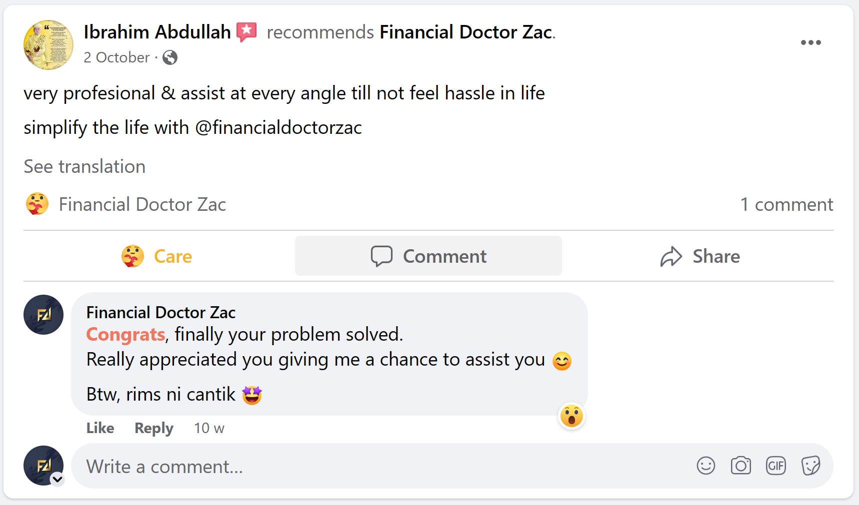The height and width of the screenshot is (505, 859).
Task: Click the globe public audience icon
Action: tap(170, 58)
